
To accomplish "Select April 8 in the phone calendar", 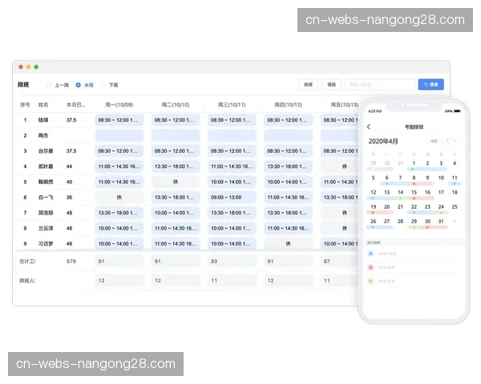I will [414, 178].
